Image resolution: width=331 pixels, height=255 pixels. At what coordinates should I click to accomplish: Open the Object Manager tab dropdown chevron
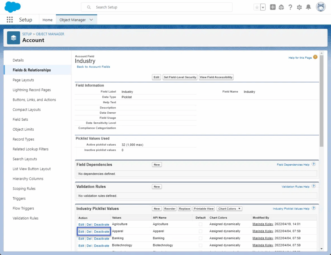click(91, 20)
